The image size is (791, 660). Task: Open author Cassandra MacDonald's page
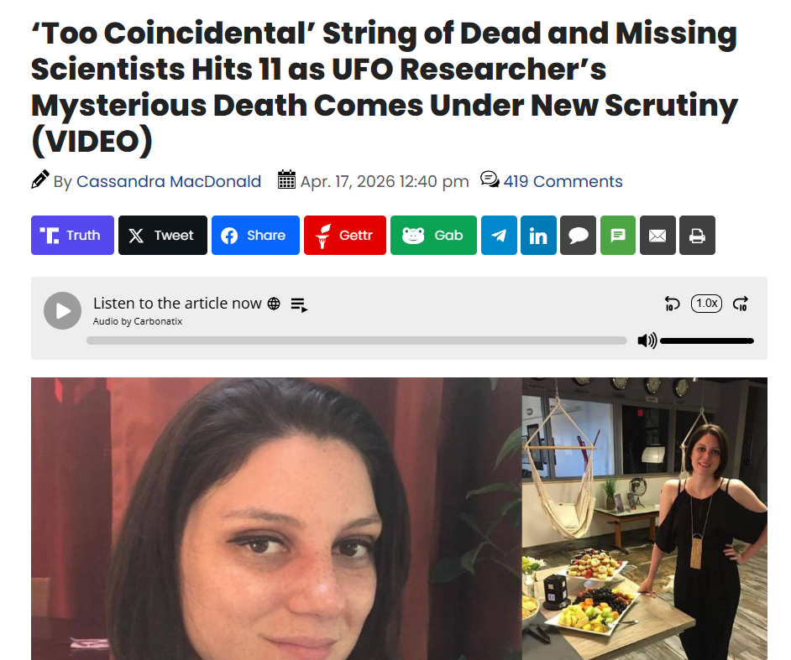[169, 181]
